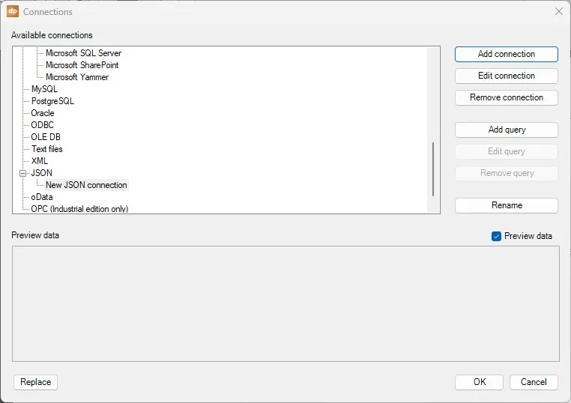Viewport: 571px width, 403px height.
Task: Close the Connections dialog window
Action: [558, 12]
